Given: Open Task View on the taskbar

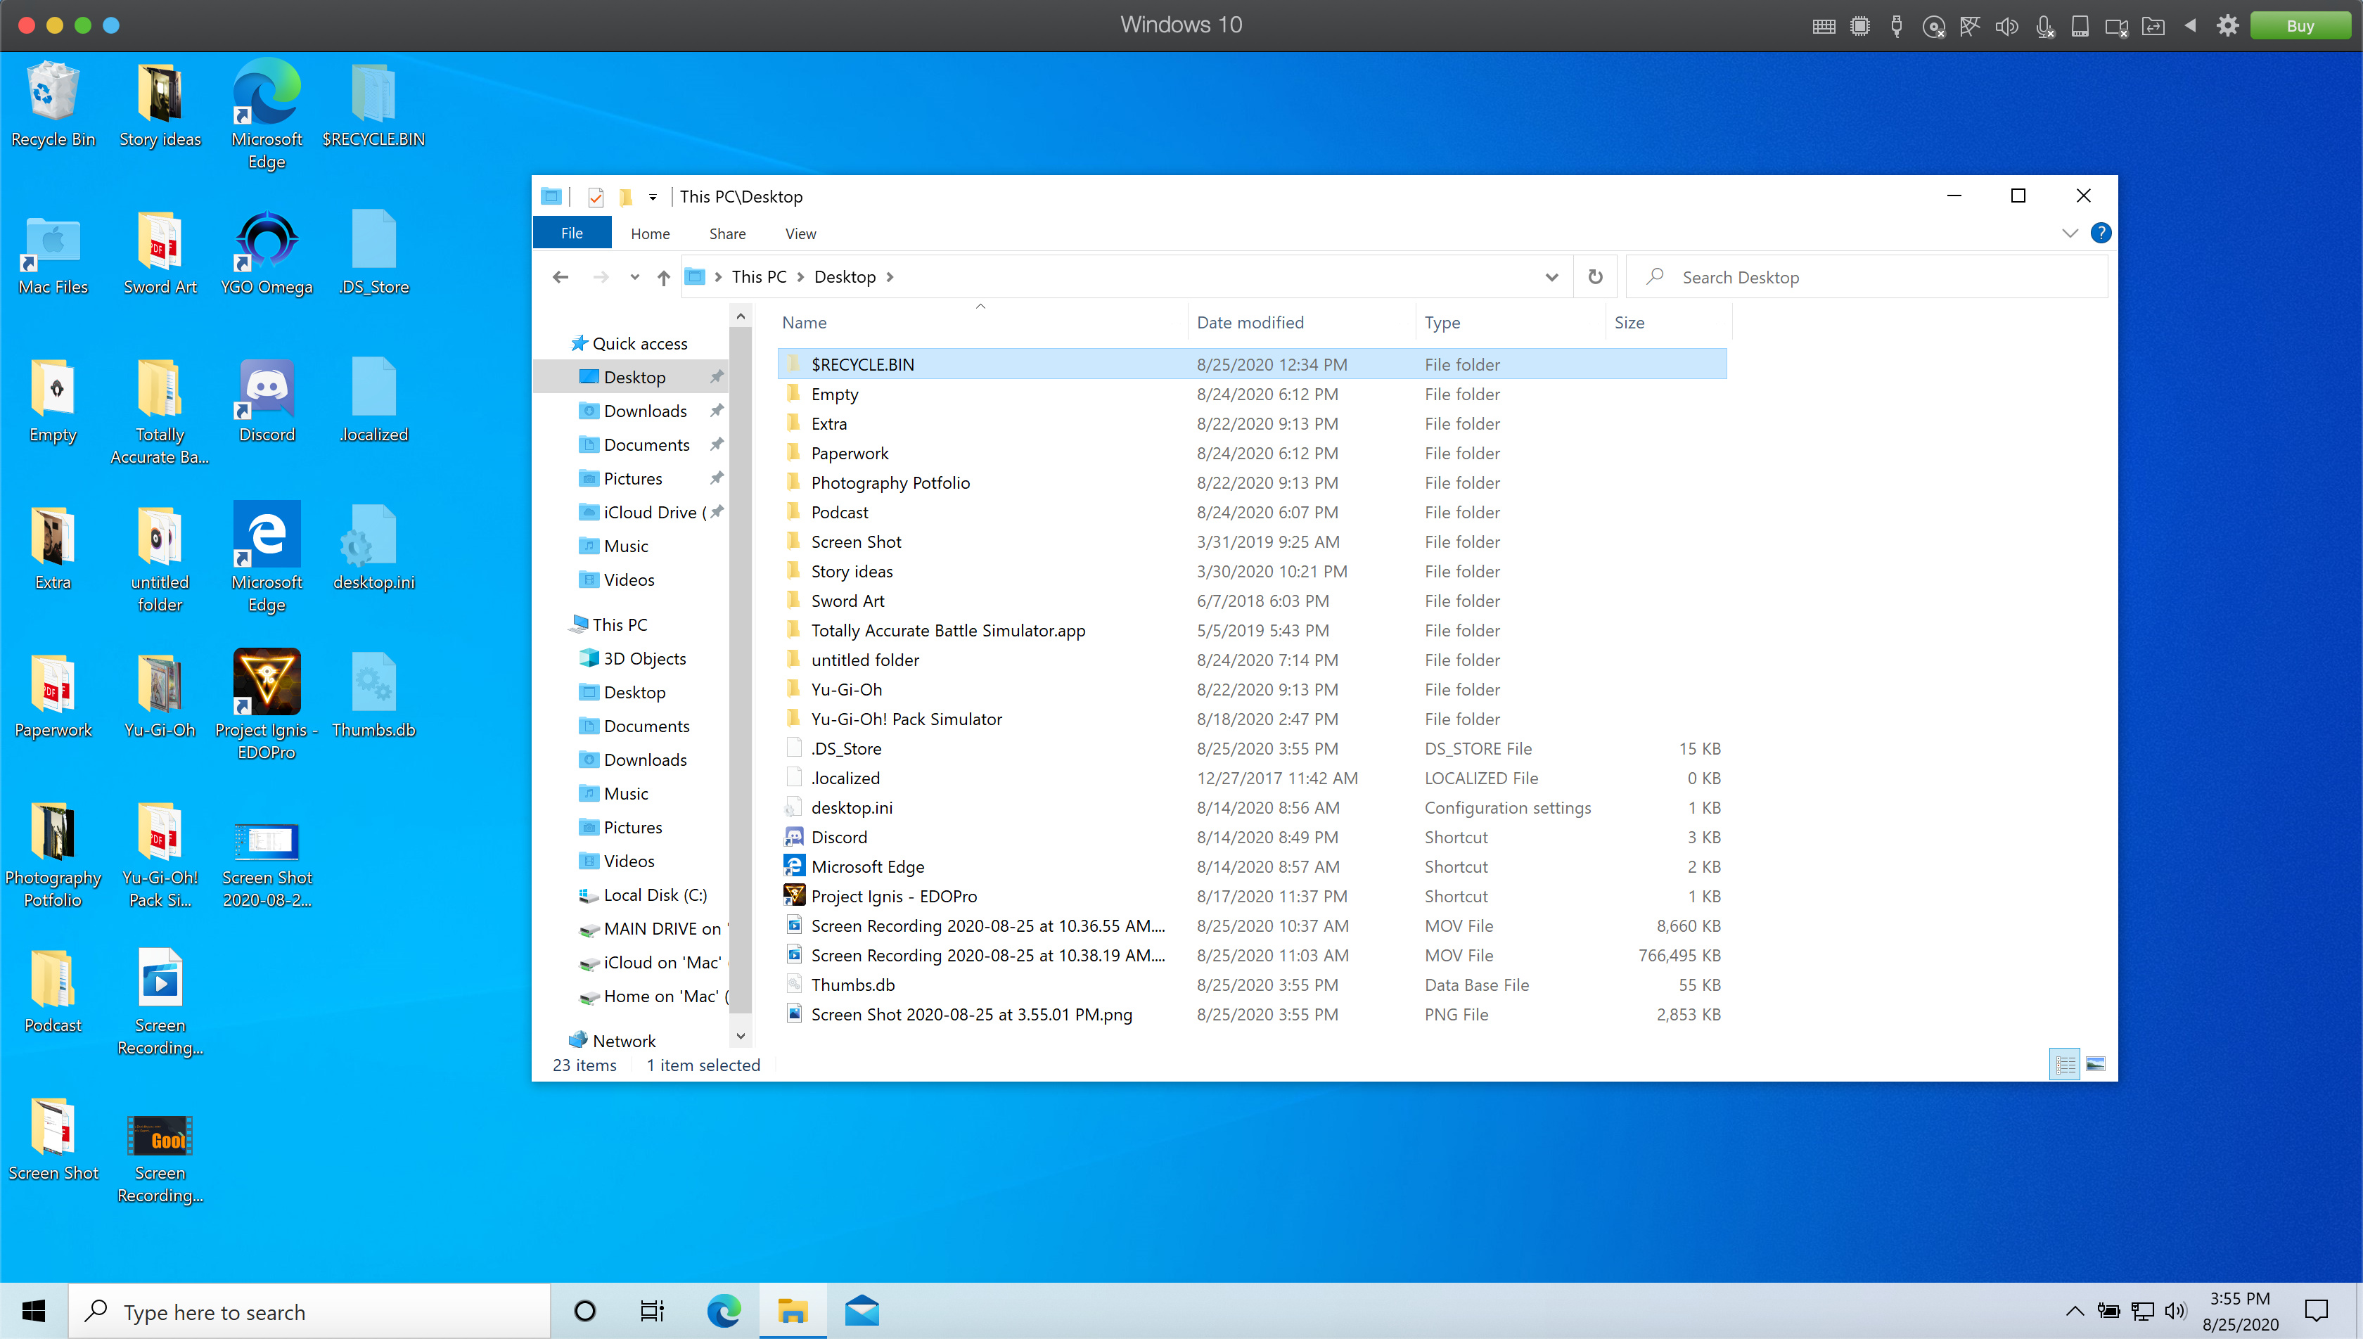Looking at the screenshot, I should point(652,1310).
